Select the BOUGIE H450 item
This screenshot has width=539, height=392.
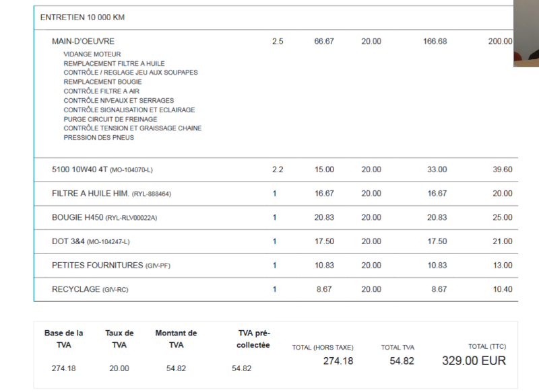click(x=108, y=218)
